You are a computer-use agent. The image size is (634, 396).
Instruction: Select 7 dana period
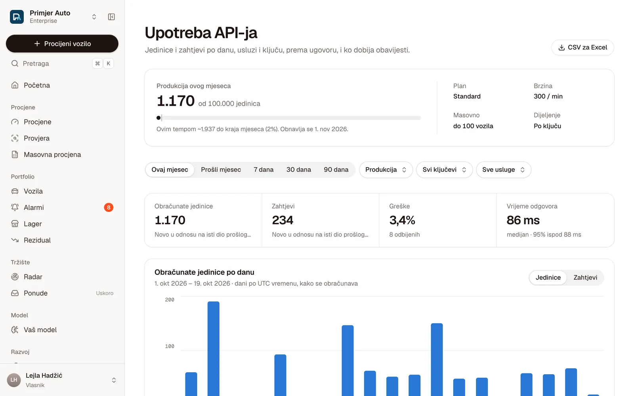264,169
